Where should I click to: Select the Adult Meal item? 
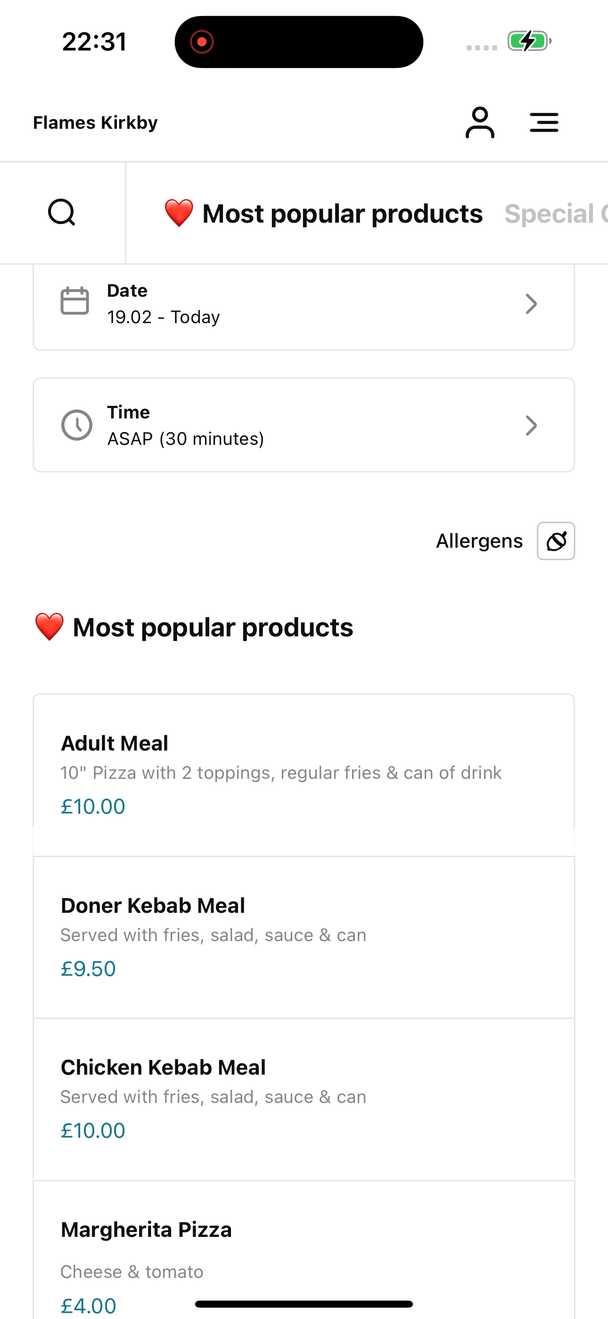[x=304, y=775]
